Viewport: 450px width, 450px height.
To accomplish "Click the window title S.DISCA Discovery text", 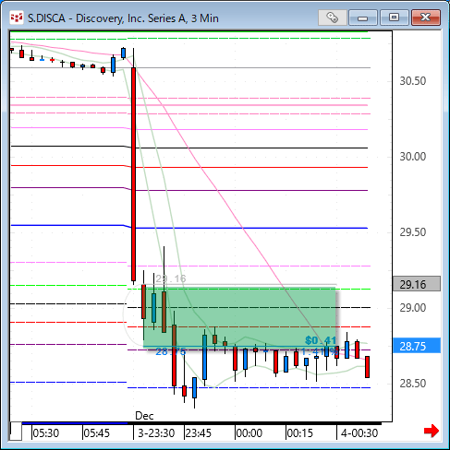I will pos(123,18).
